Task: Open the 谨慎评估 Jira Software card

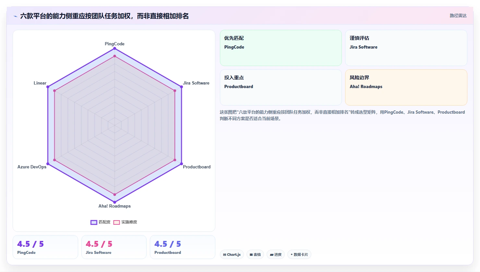Action: click(406, 48)
